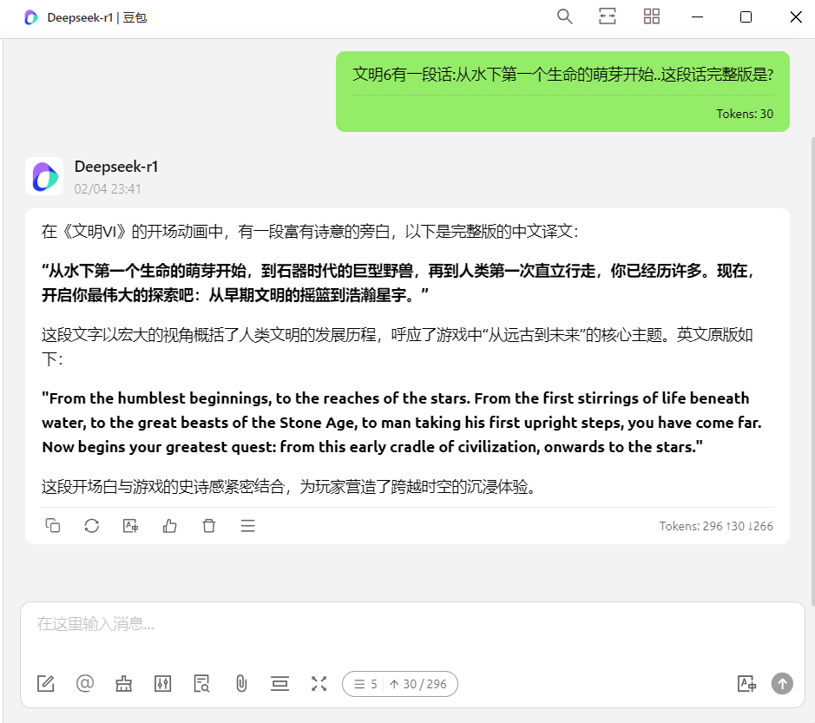Send the message with the arrow button
Screen dimensions: 815x723
click(x=782, y=683)
